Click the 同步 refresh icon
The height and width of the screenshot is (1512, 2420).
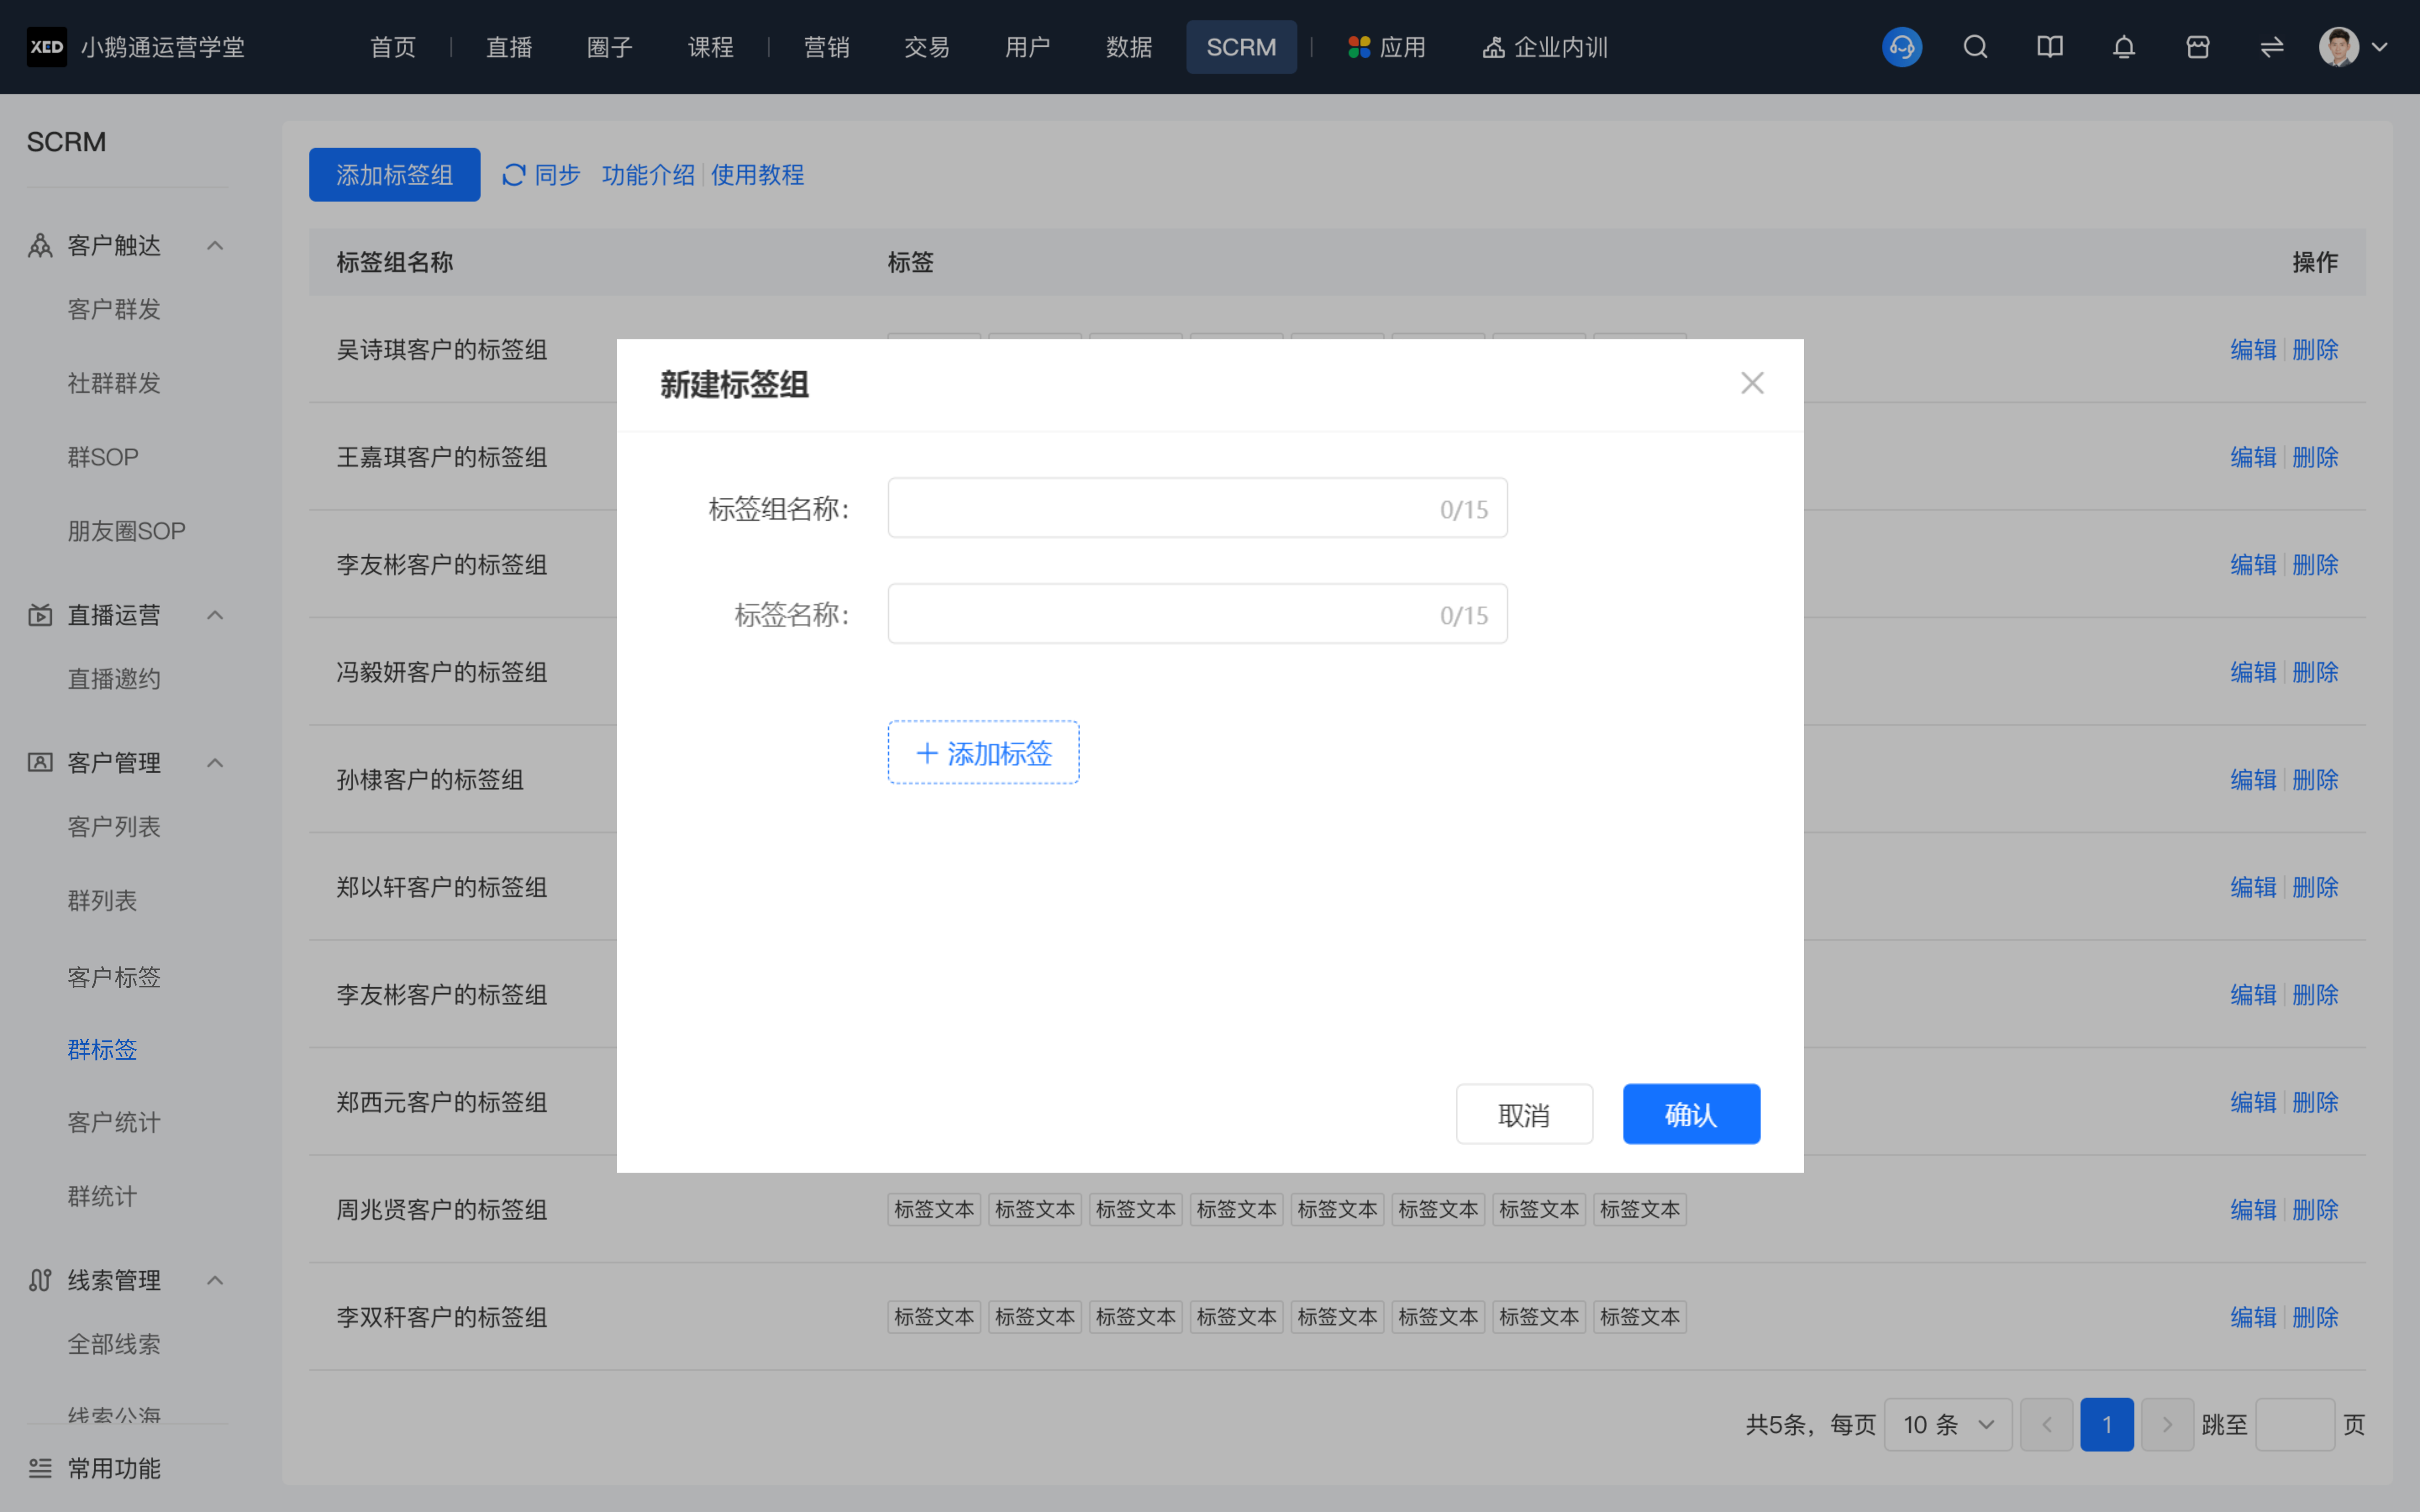coord(514,175)
